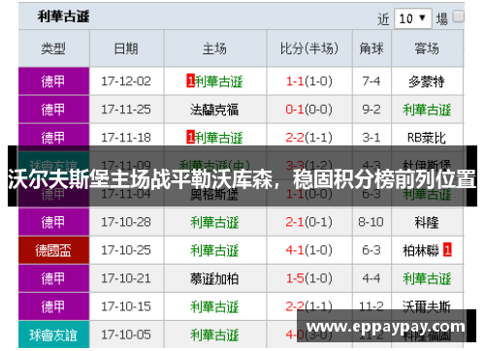Click the corner count 9-2
485x351 pixels.
(372, 110)
